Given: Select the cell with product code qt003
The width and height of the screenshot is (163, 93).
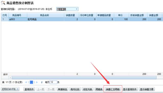Looking at the screenshot, I should click(18, 19).
